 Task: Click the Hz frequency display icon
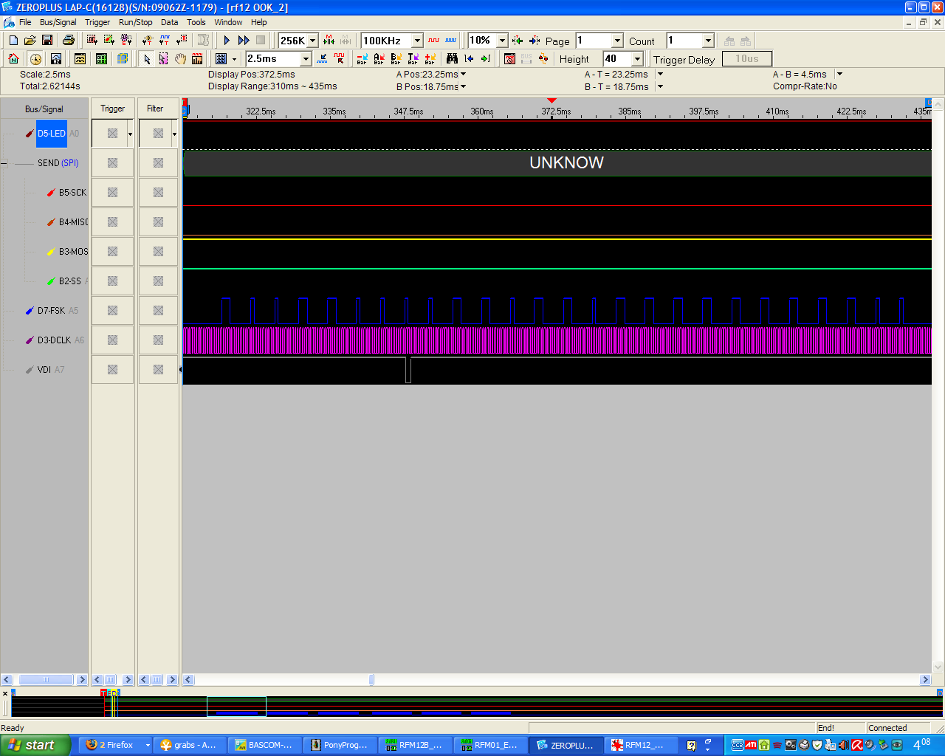tap(56, 59)
